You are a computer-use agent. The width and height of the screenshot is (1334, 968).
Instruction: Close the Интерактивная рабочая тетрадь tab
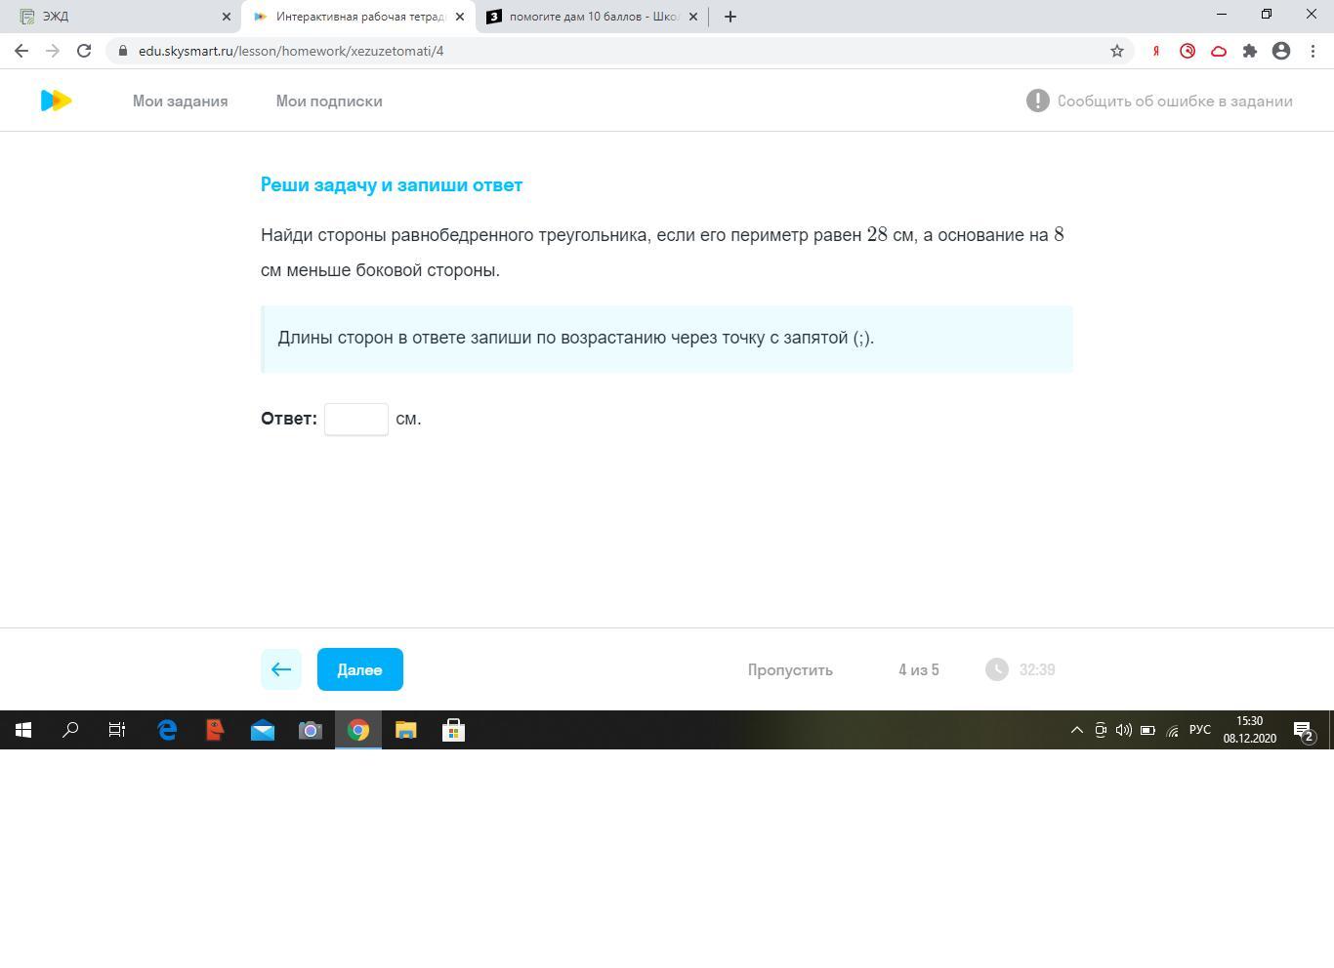coord(460,17)
